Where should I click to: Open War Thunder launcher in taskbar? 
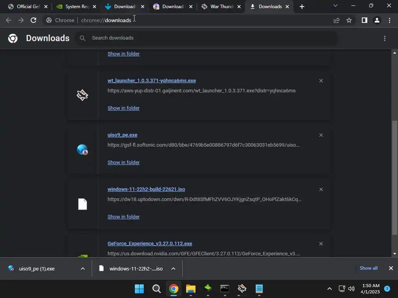(x=242, y=289)
